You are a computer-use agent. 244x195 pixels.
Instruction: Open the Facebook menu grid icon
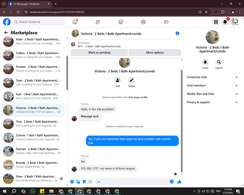pyautogui.click(x=216, y=22)
